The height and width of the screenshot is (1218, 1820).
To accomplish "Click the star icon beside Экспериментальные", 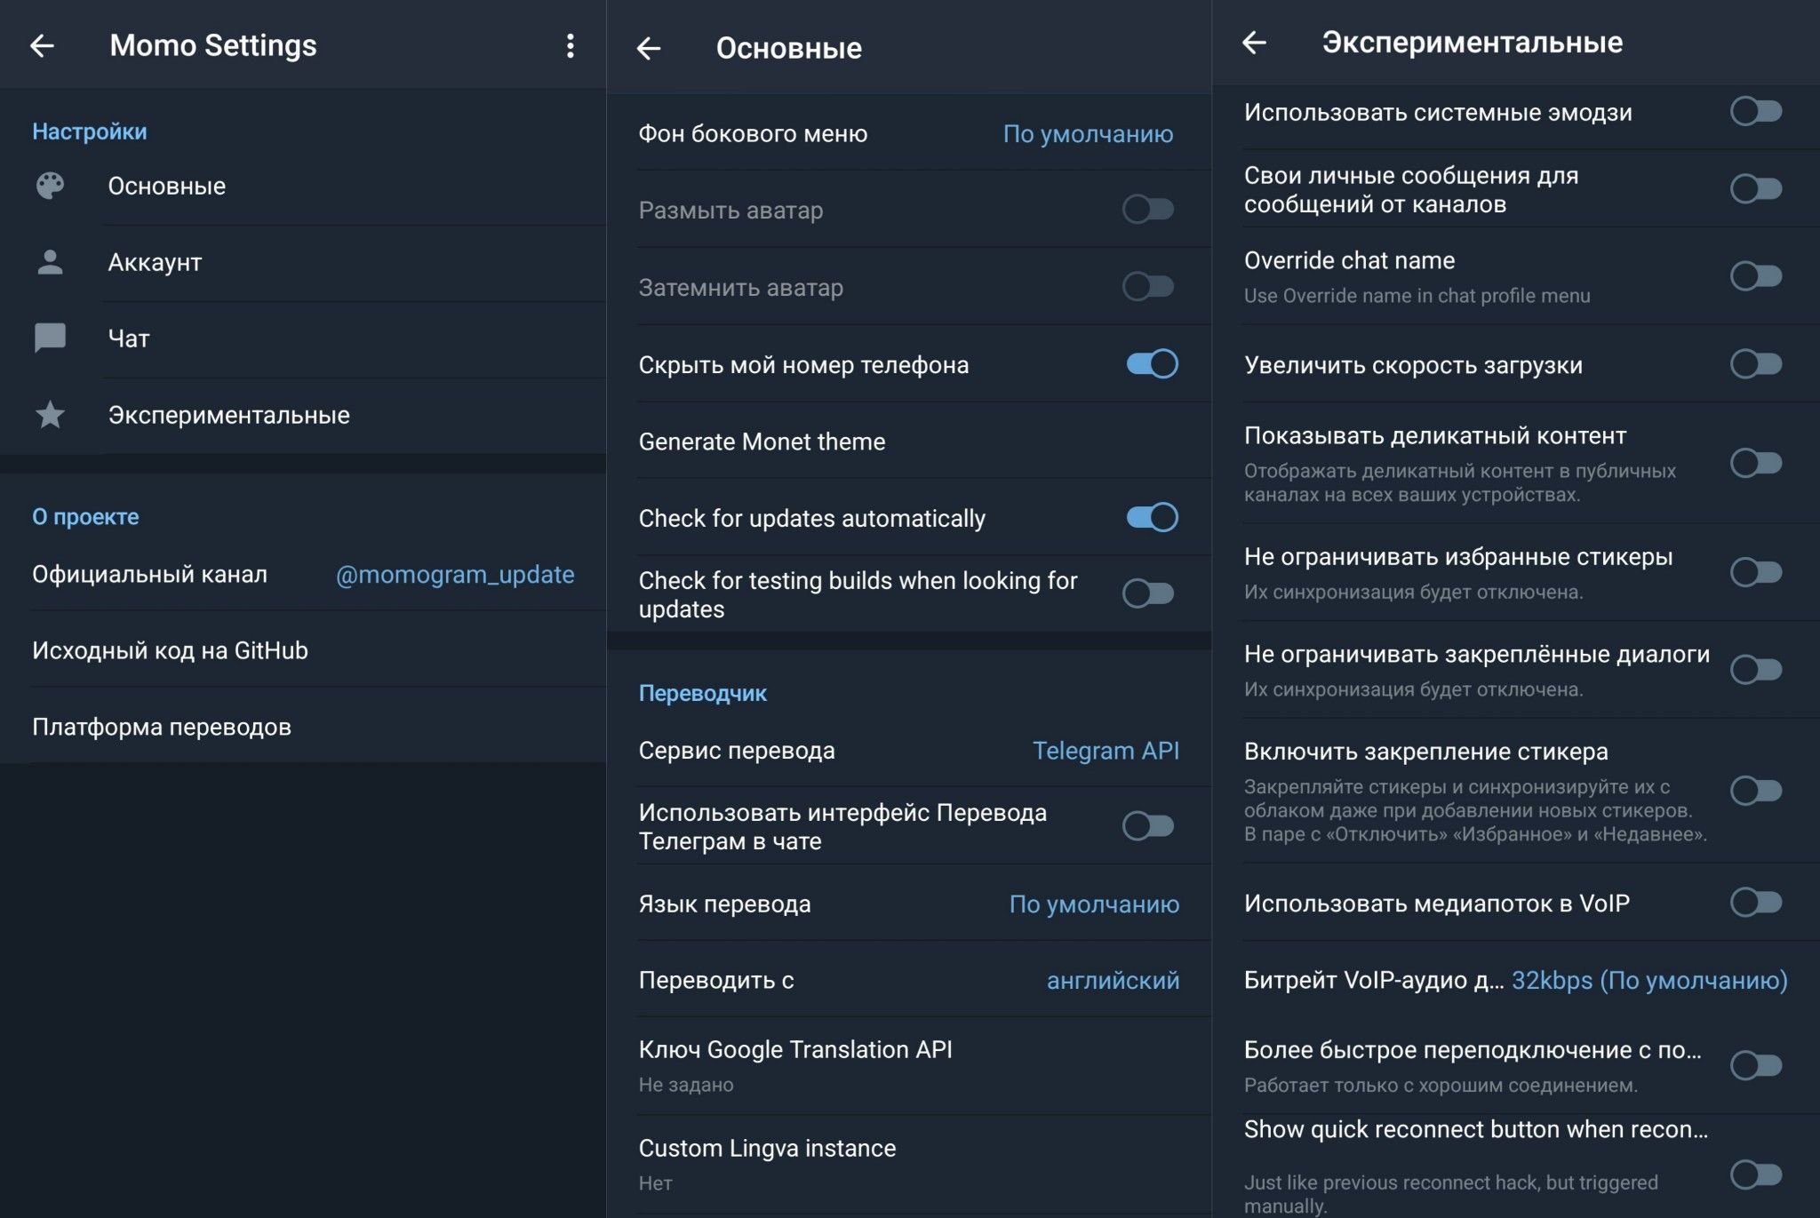I will [x=50, y=415].
